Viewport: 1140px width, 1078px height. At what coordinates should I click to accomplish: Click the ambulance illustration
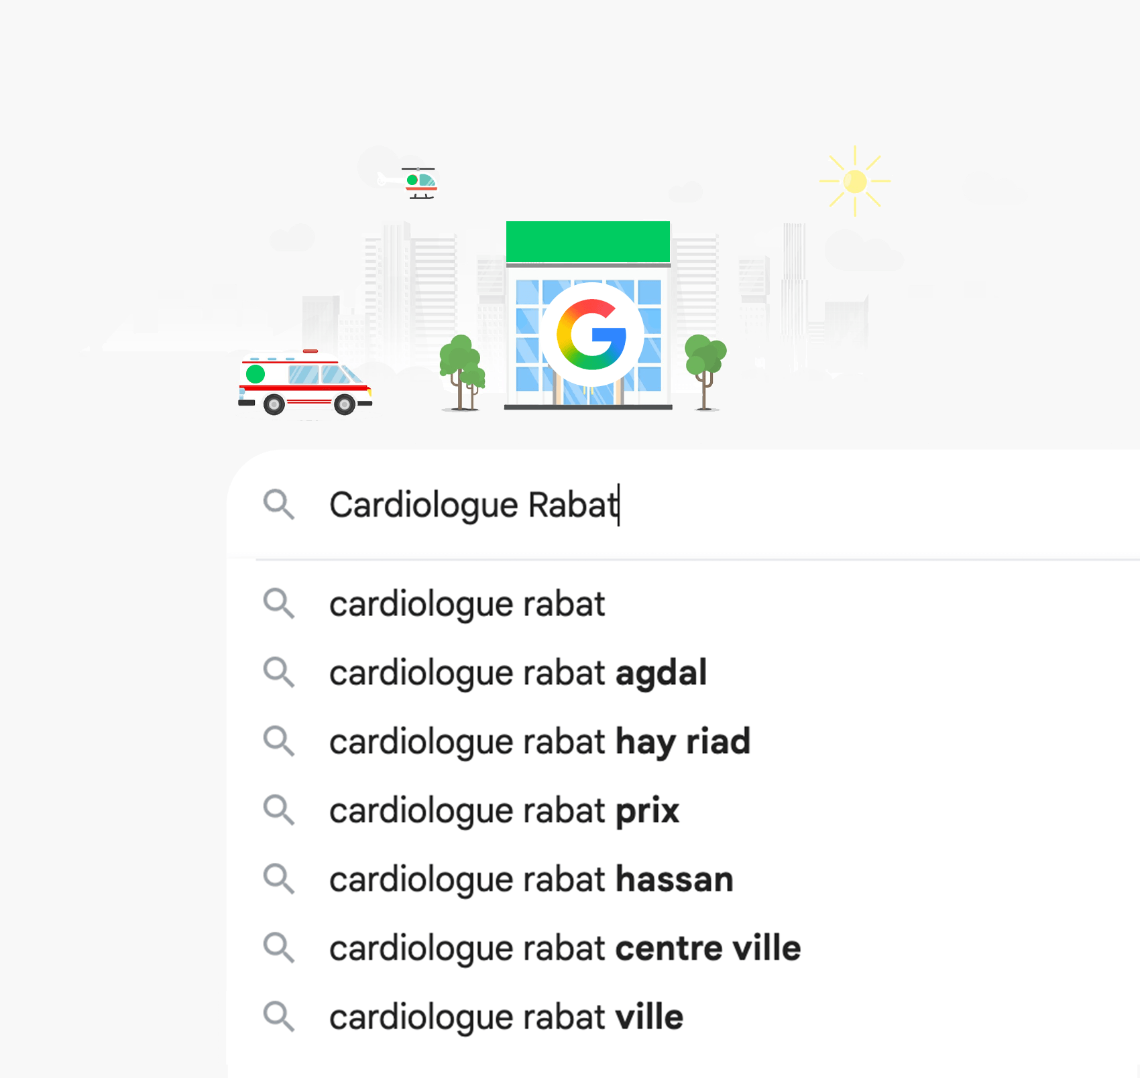tap(305, 384)
